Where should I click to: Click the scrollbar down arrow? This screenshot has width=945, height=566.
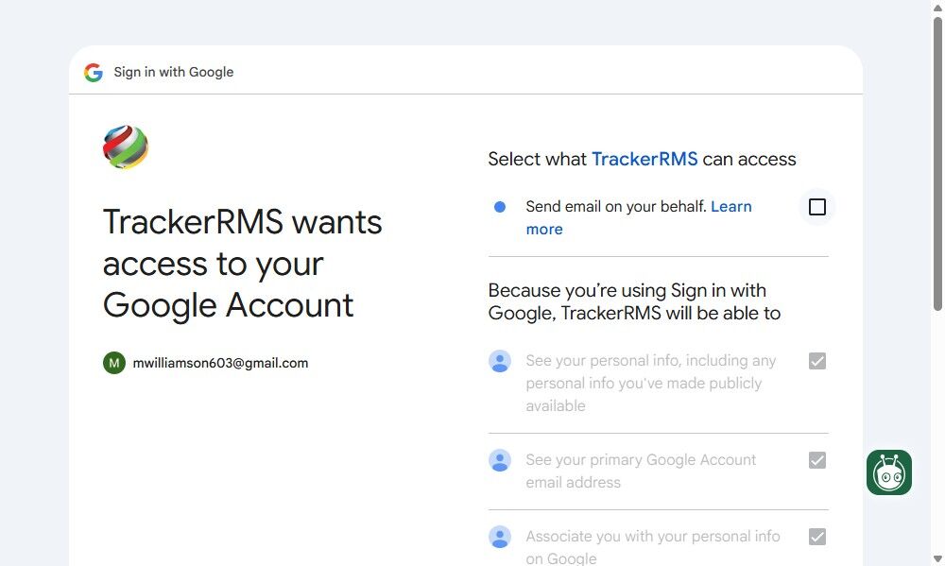[x=937, y=558]
